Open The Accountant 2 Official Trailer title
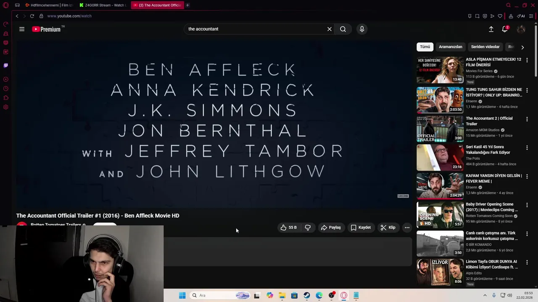The width and height of the screenshot is (538, 302). [489, 121]
